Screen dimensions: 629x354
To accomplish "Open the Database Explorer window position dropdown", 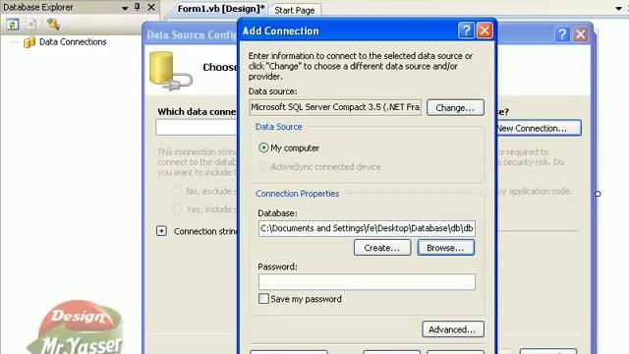I will [125, 8].
